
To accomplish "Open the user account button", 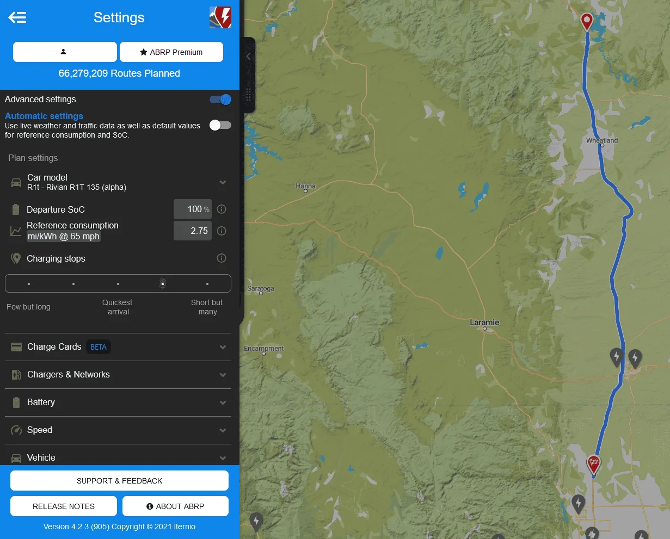I will point(65,52).
